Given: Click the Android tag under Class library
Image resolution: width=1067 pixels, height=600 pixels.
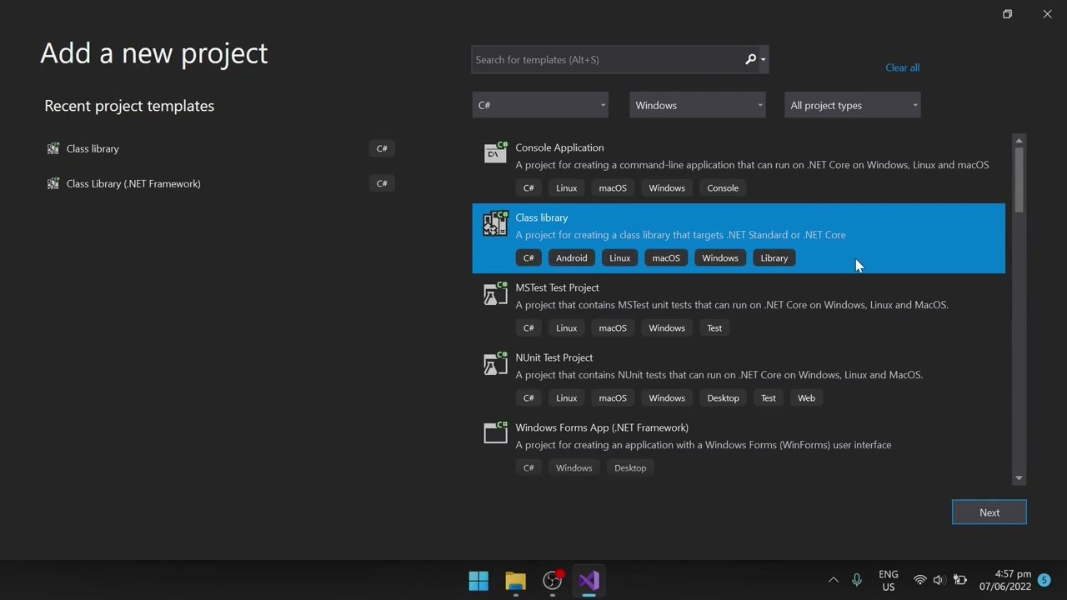Looking at the screenshot, I should click(x=571, y=258).
